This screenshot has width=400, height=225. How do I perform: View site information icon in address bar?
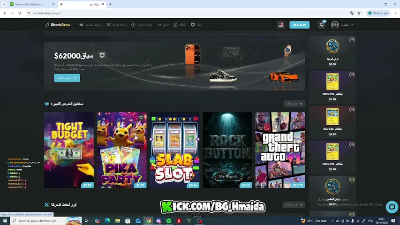point(29,13)
